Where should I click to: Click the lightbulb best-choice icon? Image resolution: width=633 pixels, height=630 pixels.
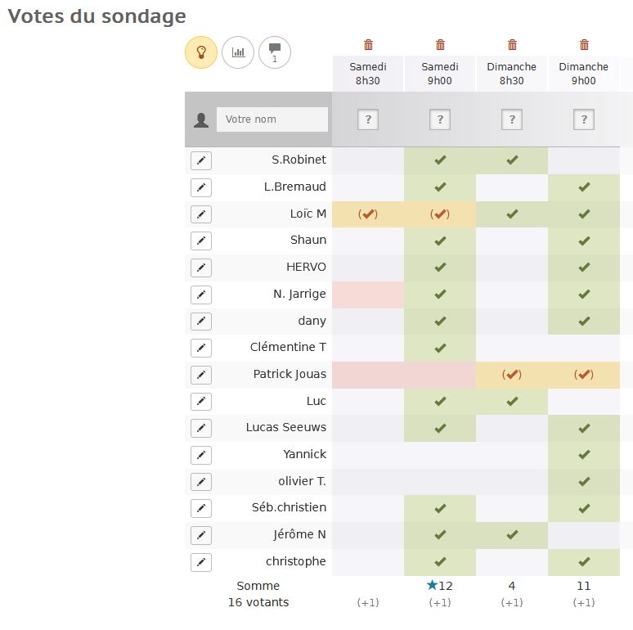(201, 52)
